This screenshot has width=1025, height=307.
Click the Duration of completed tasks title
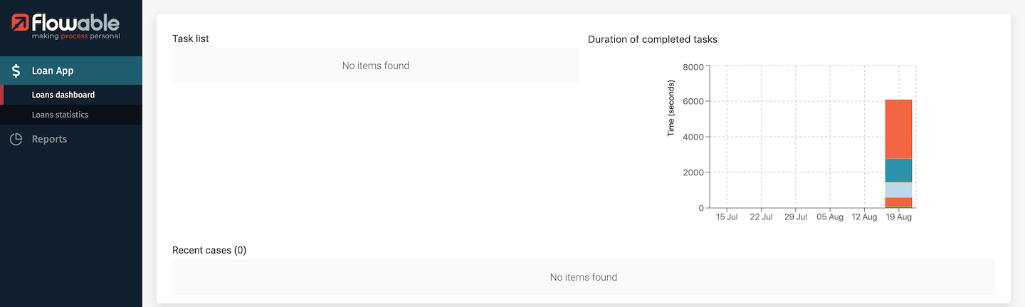pyautogui.click(x=652, y=39)
